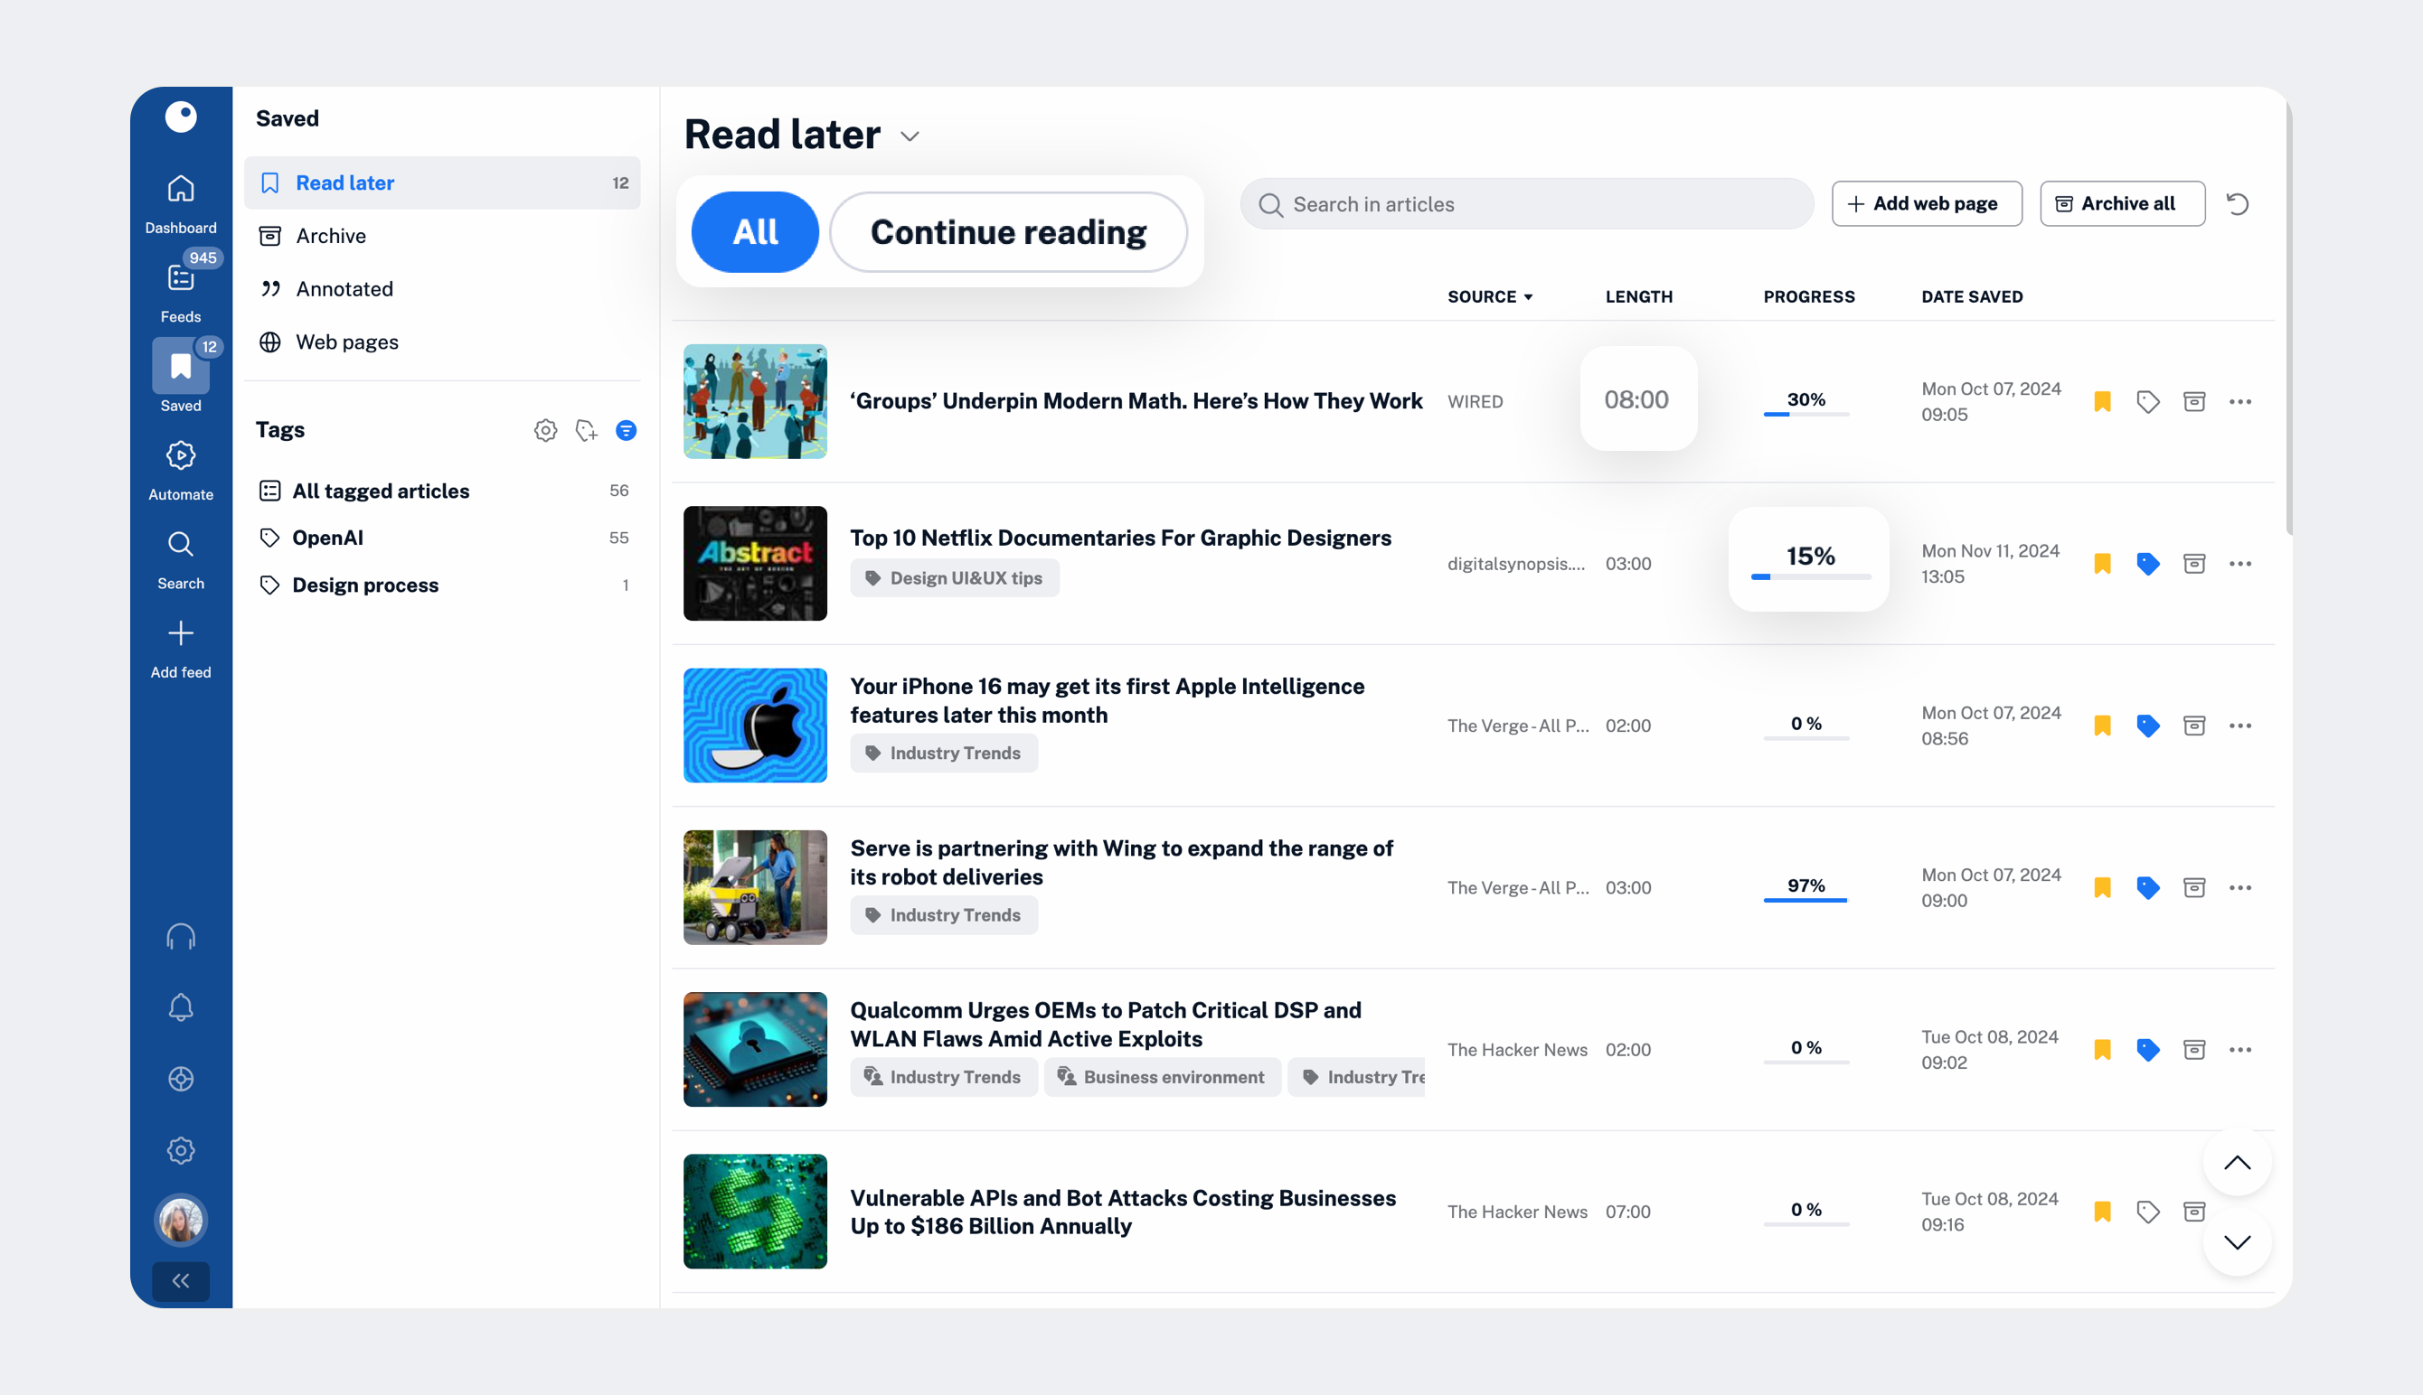Select the All filter tab
Image resolution: width=2423 pixels, height=1395 pixels.
tap(754, 232)
